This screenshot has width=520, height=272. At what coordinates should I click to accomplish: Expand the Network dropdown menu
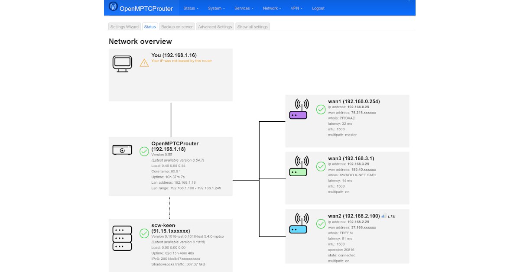pos(272,8)
